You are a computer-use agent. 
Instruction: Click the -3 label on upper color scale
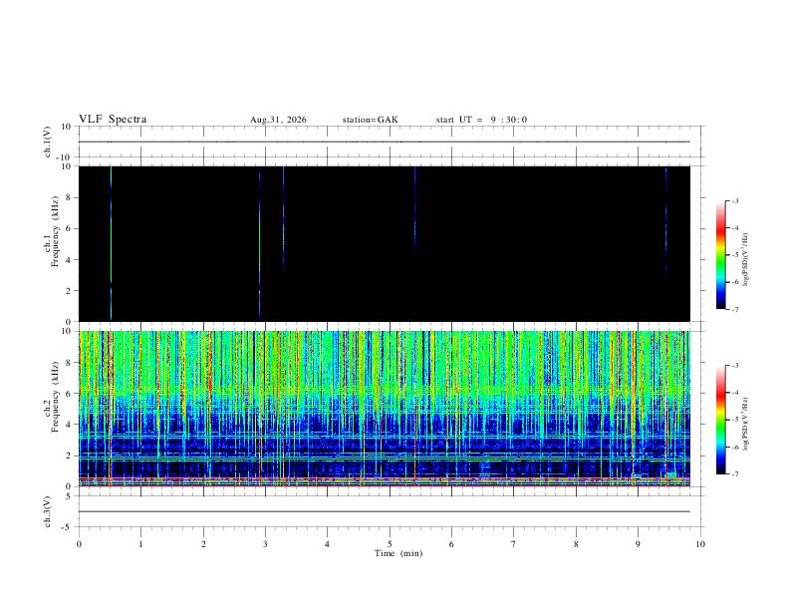[734, 200]
